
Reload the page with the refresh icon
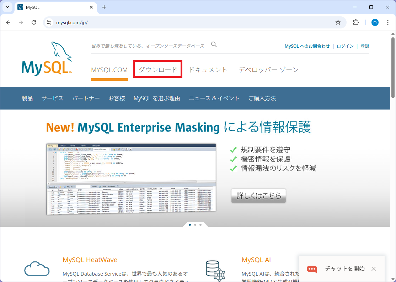pyautogui.click(x=34, y=22)
